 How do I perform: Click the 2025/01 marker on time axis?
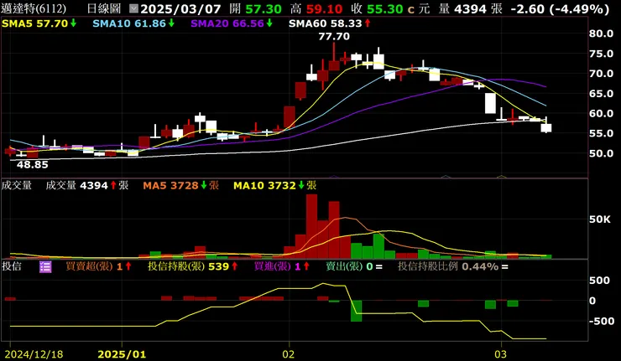click(x=122, y=354)
